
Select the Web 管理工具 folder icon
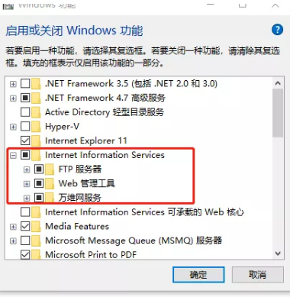(50, 183)
